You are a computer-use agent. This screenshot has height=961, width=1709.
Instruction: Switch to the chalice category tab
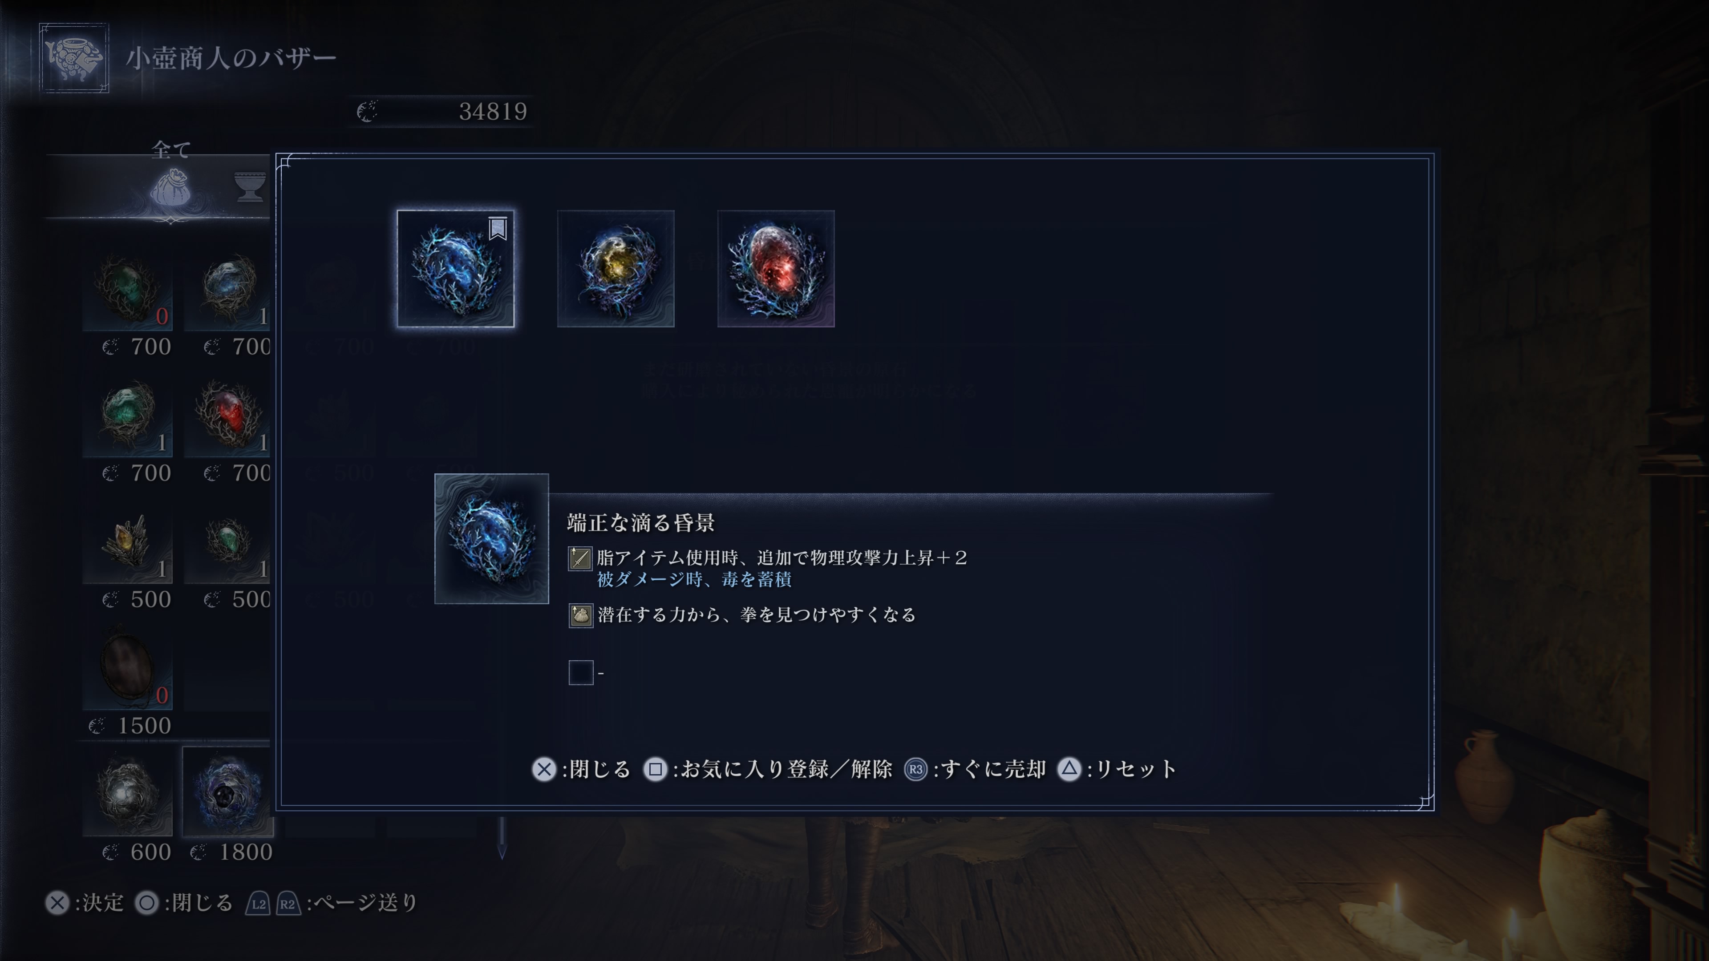(x=250, y=186)
